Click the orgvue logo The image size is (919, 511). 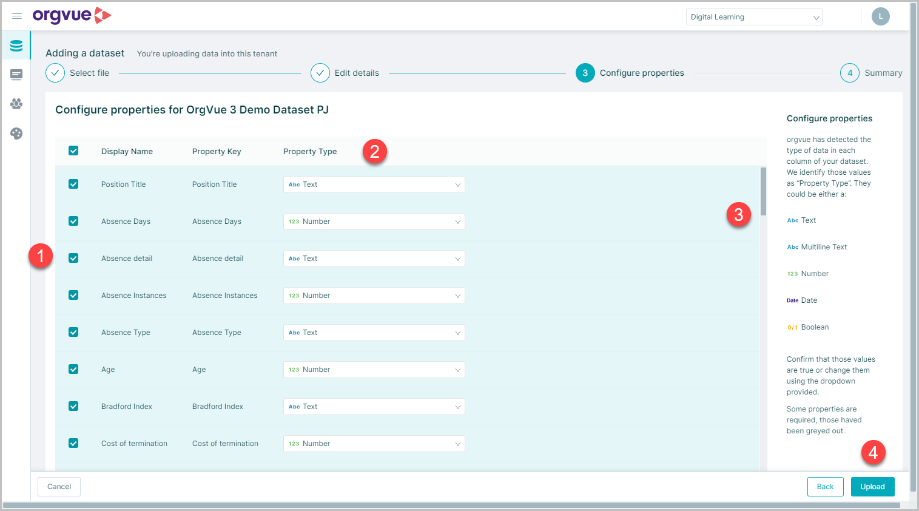pyautogui.click(x=72, y=16)
